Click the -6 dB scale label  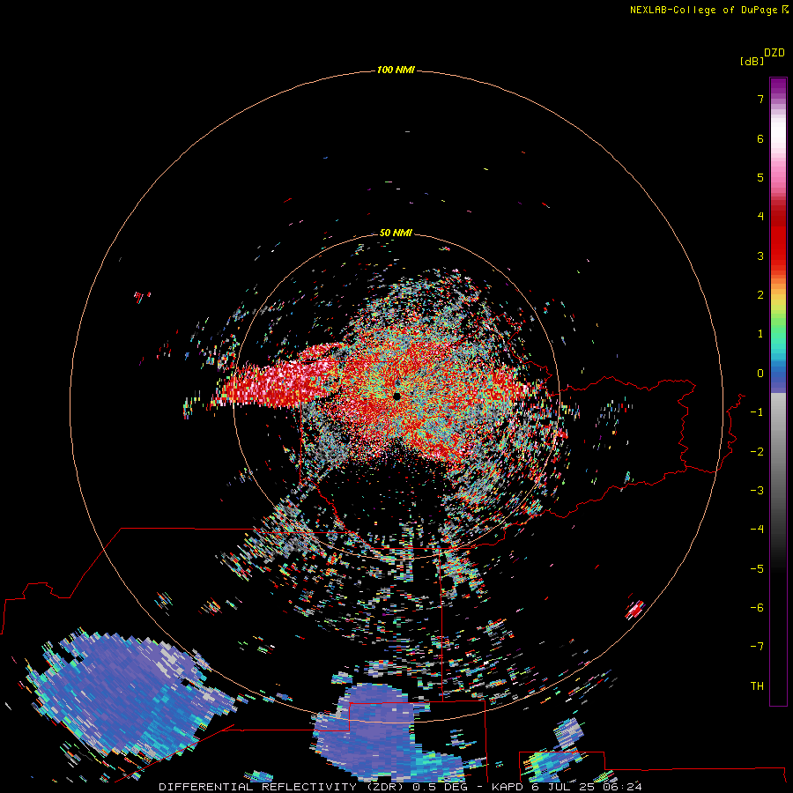pos(757,608)
